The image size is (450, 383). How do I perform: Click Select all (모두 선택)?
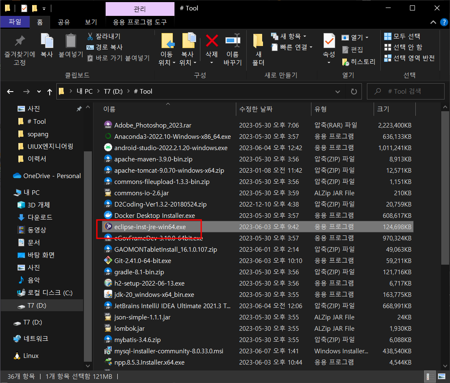pos(402,36)
